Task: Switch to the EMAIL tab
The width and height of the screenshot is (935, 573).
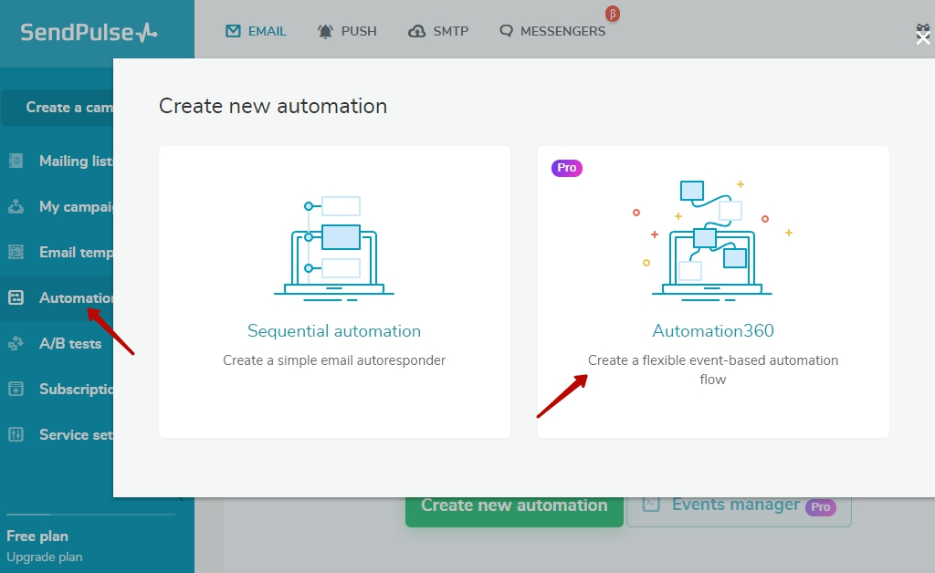Action: 256,31
